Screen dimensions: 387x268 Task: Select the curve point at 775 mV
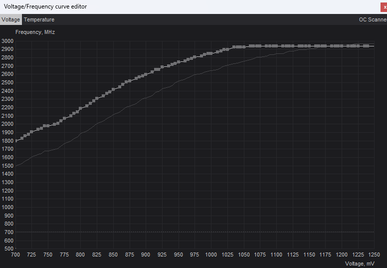pyautogui.click(x=64, y=118)
